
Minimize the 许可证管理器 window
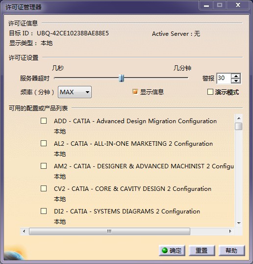coord(206,5)
